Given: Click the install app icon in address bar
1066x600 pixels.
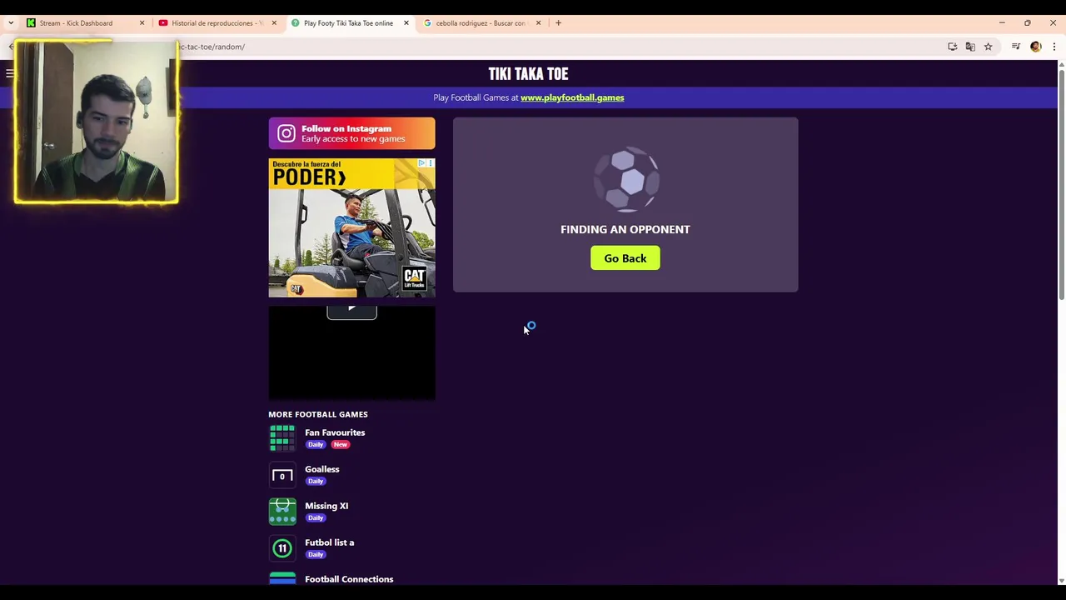Looking at the screenshot, I should tap(952, 47).
